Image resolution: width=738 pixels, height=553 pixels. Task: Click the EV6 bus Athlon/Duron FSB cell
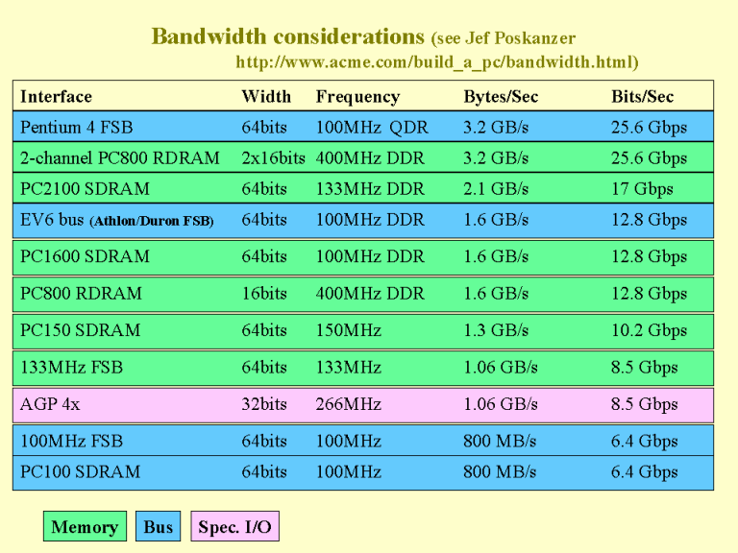(x=116, y=220)
